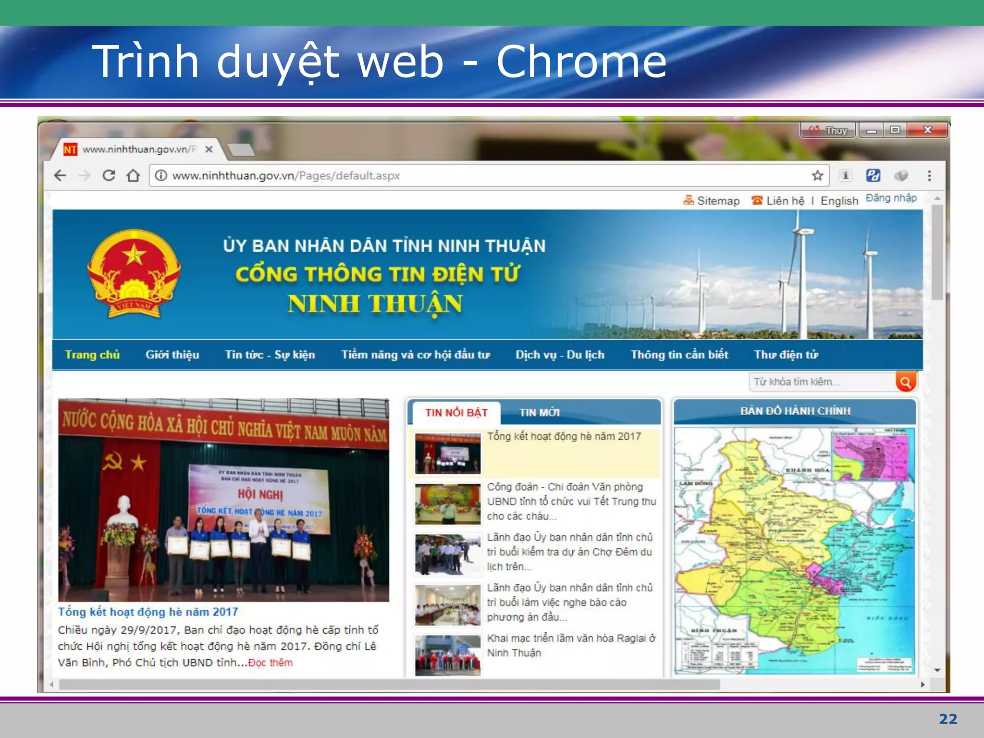Image resolution: width=984 pixels, height=738 pixels.
Task: Click the browser Forward arrow
Action: pos(85,175)
